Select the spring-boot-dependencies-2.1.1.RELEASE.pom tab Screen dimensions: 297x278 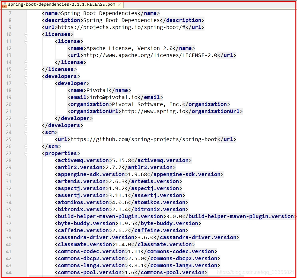[62, 4]
